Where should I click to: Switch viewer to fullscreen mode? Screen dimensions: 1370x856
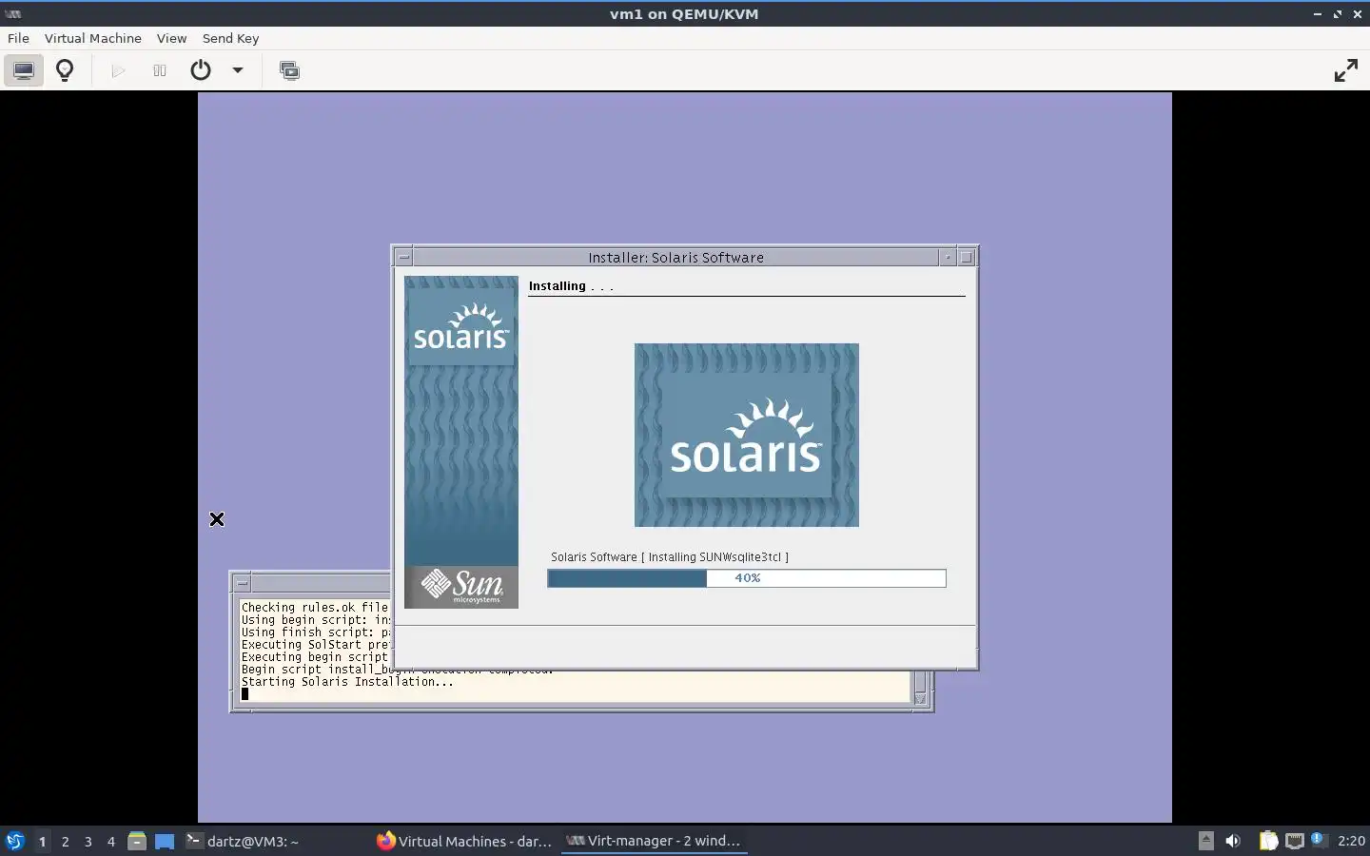click(1345, 70)
